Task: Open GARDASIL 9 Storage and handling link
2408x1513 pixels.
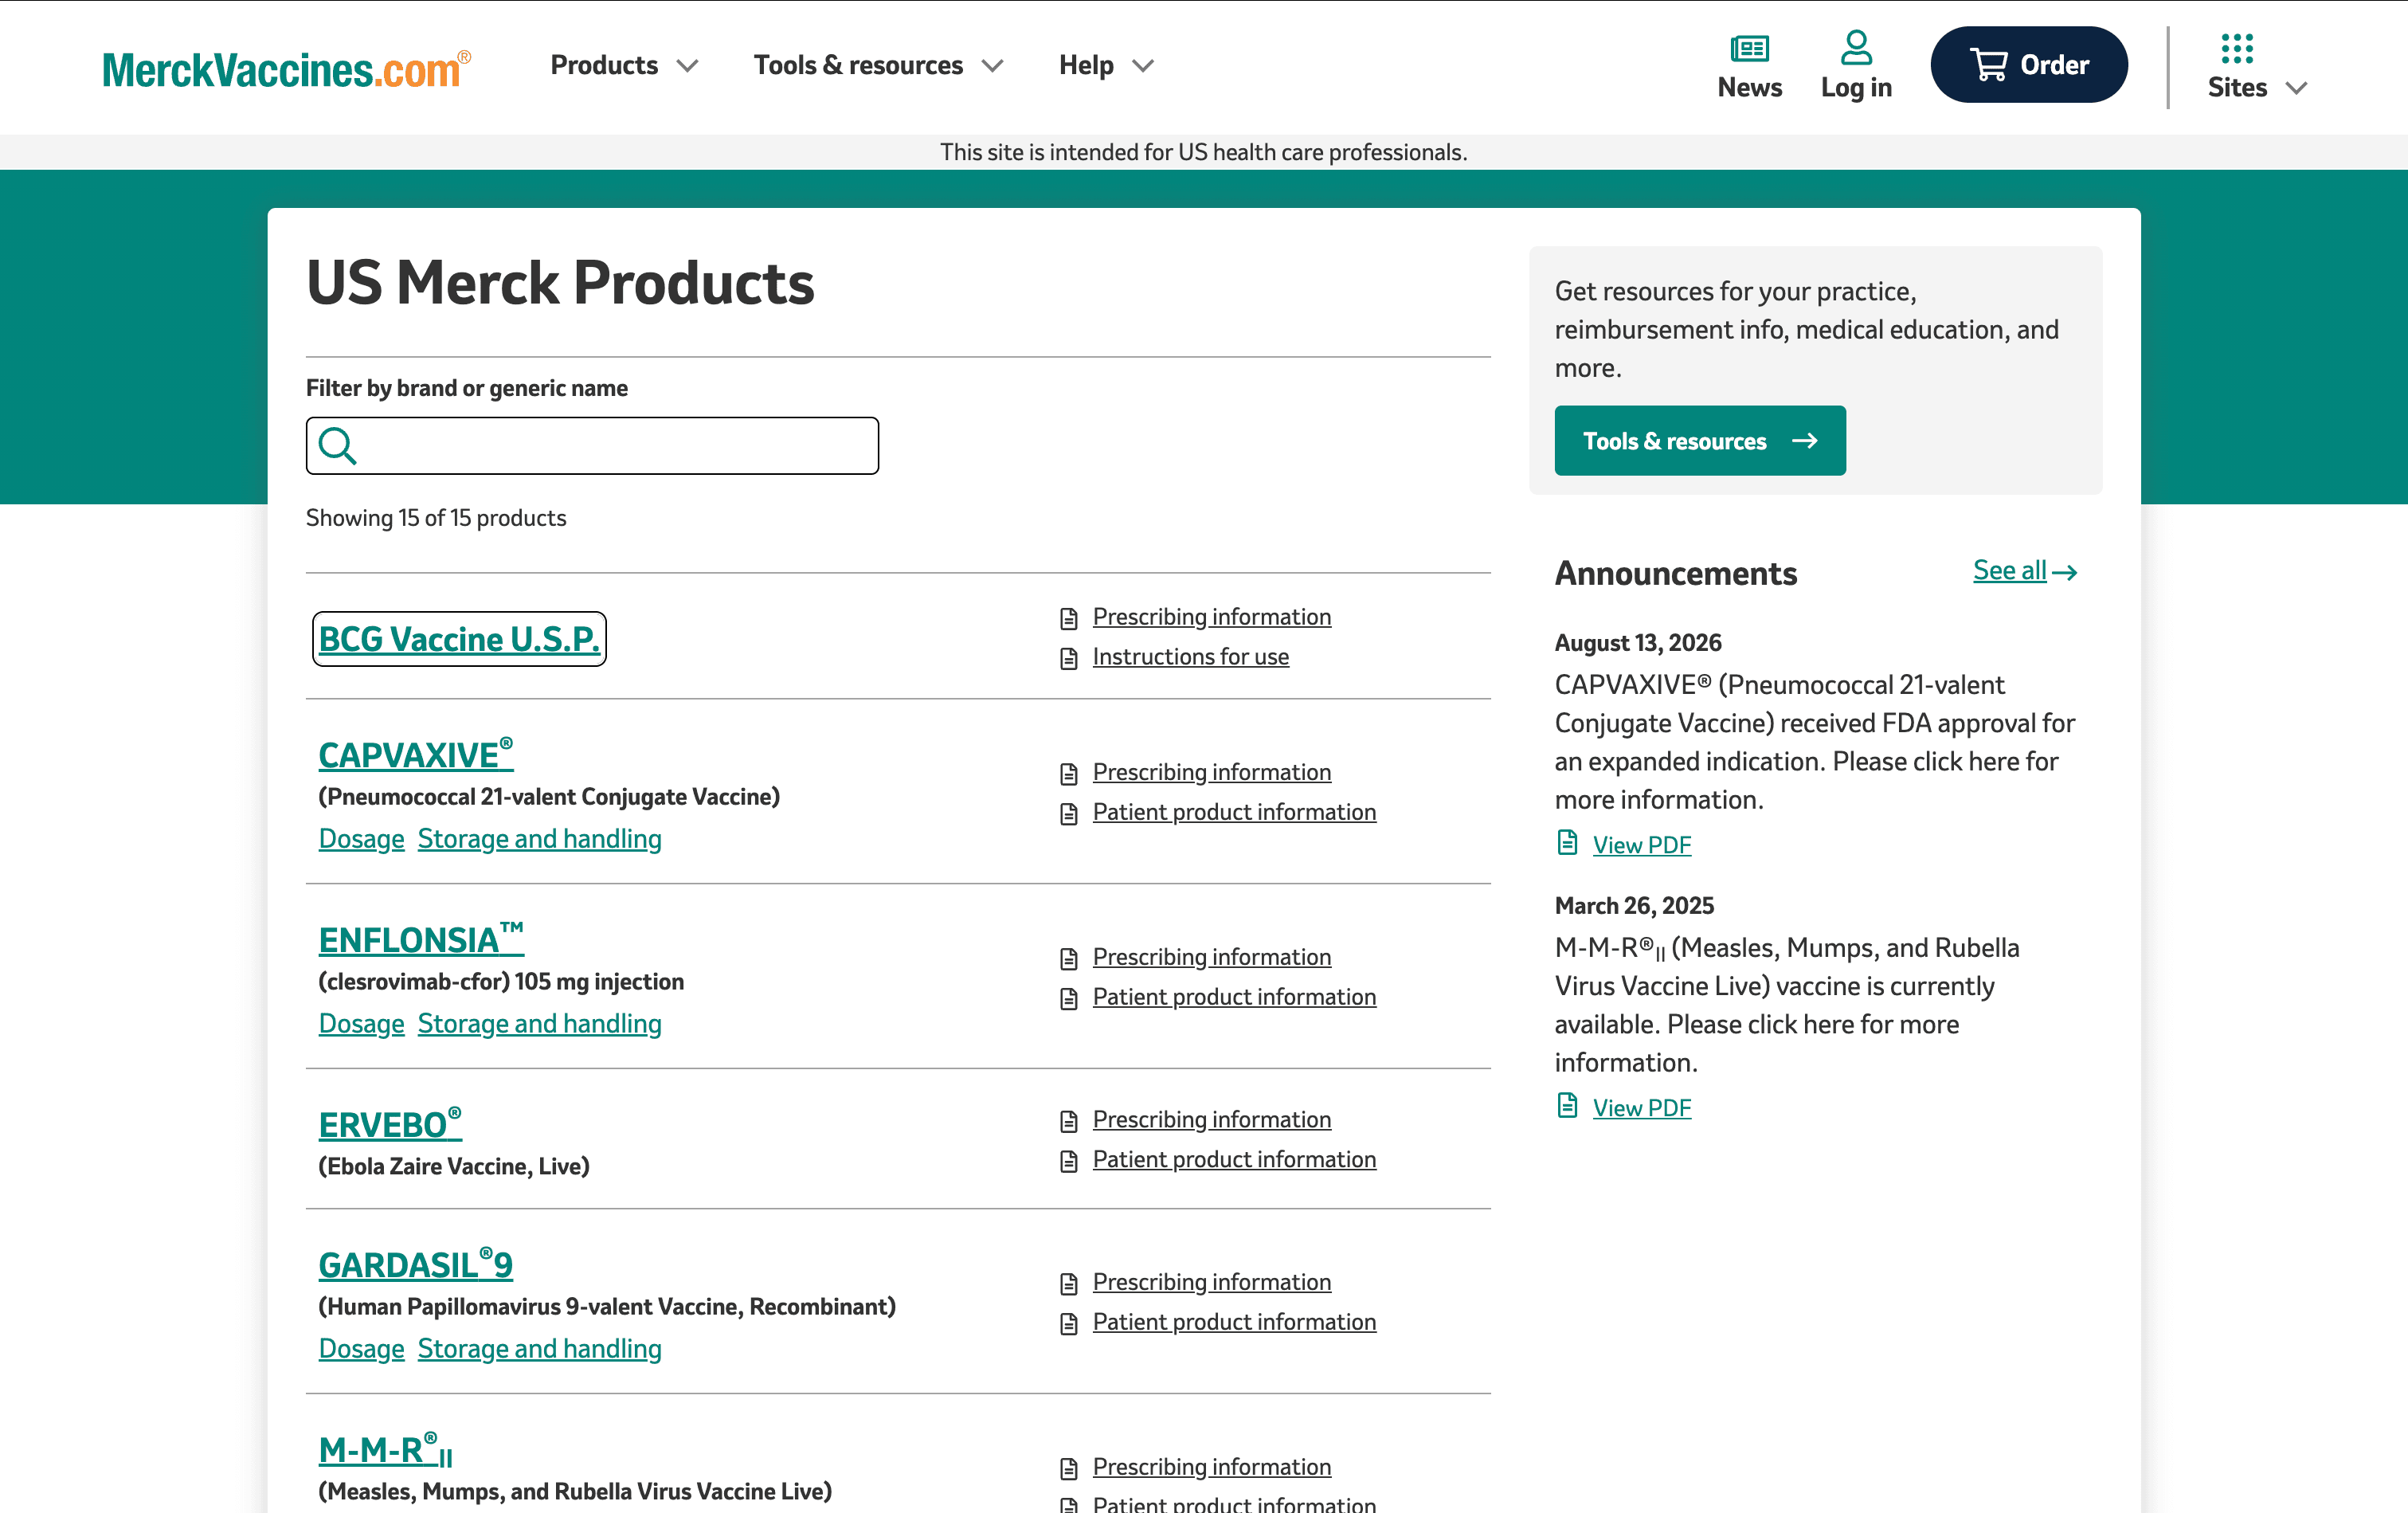Action: coord(540,1349)
